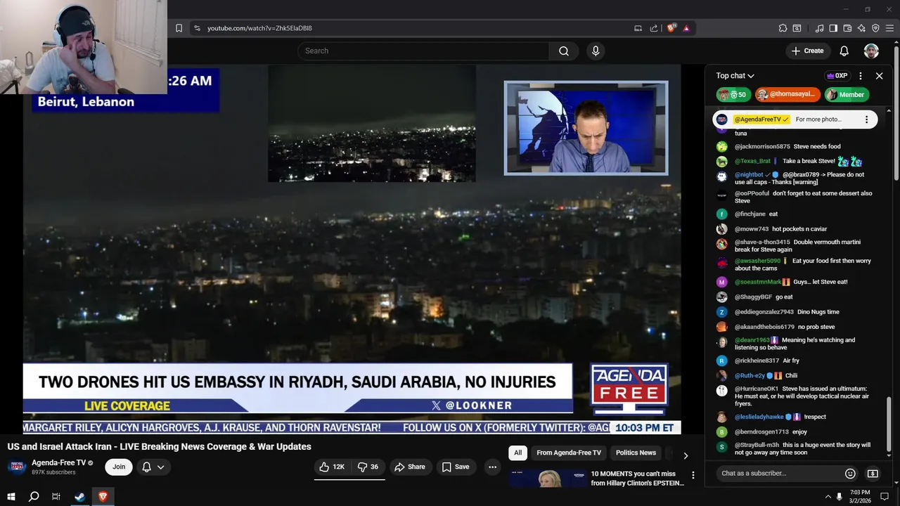The height and width of the screenshot is (506, 900).
Task: Open the pinned message options menu
Action: tap(866, 119)
